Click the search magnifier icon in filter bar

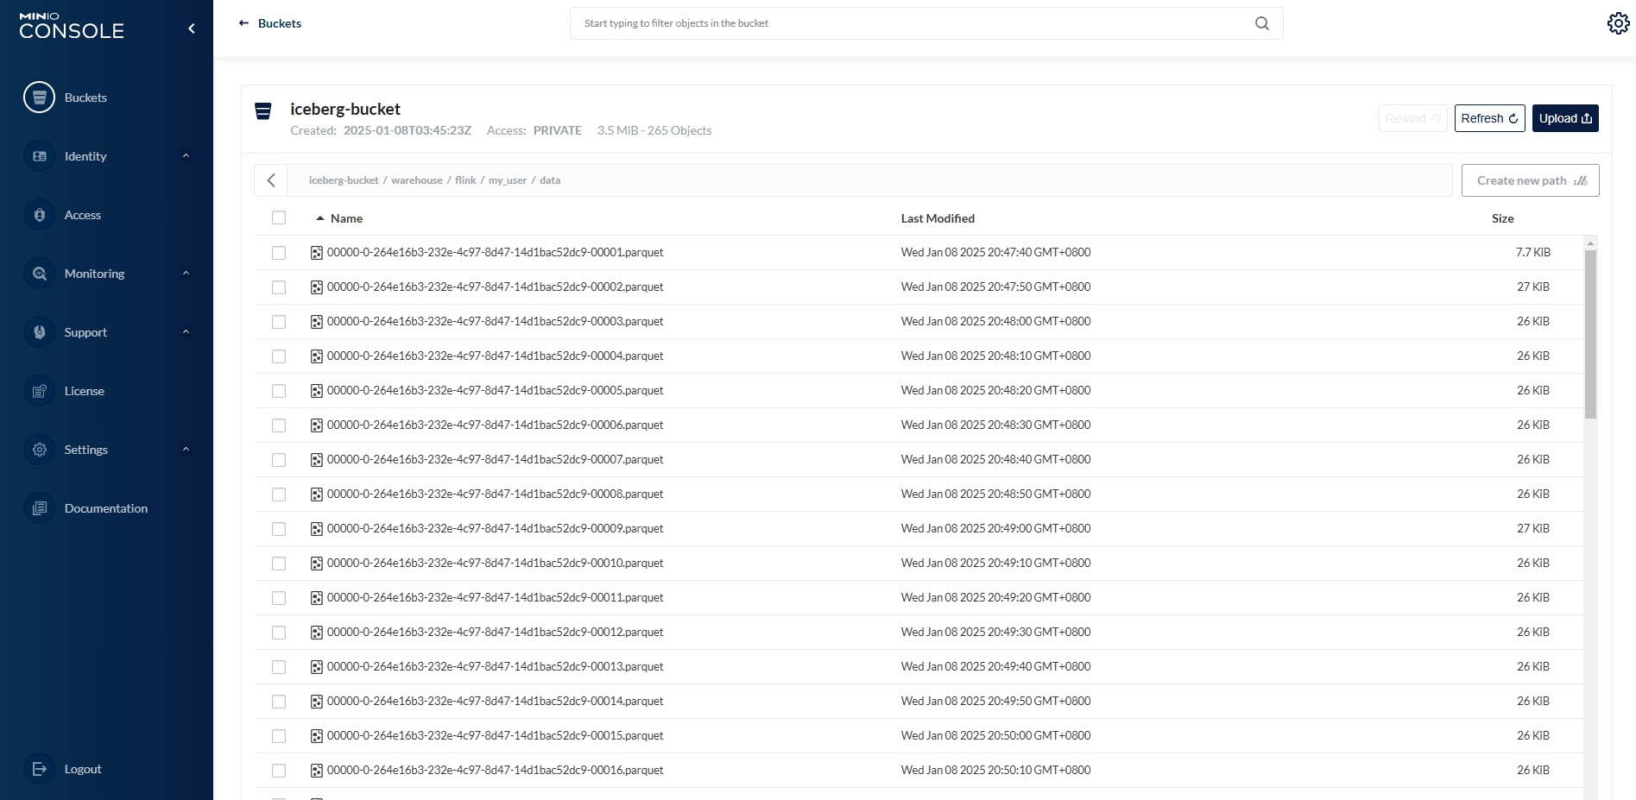coord(1261,23)
